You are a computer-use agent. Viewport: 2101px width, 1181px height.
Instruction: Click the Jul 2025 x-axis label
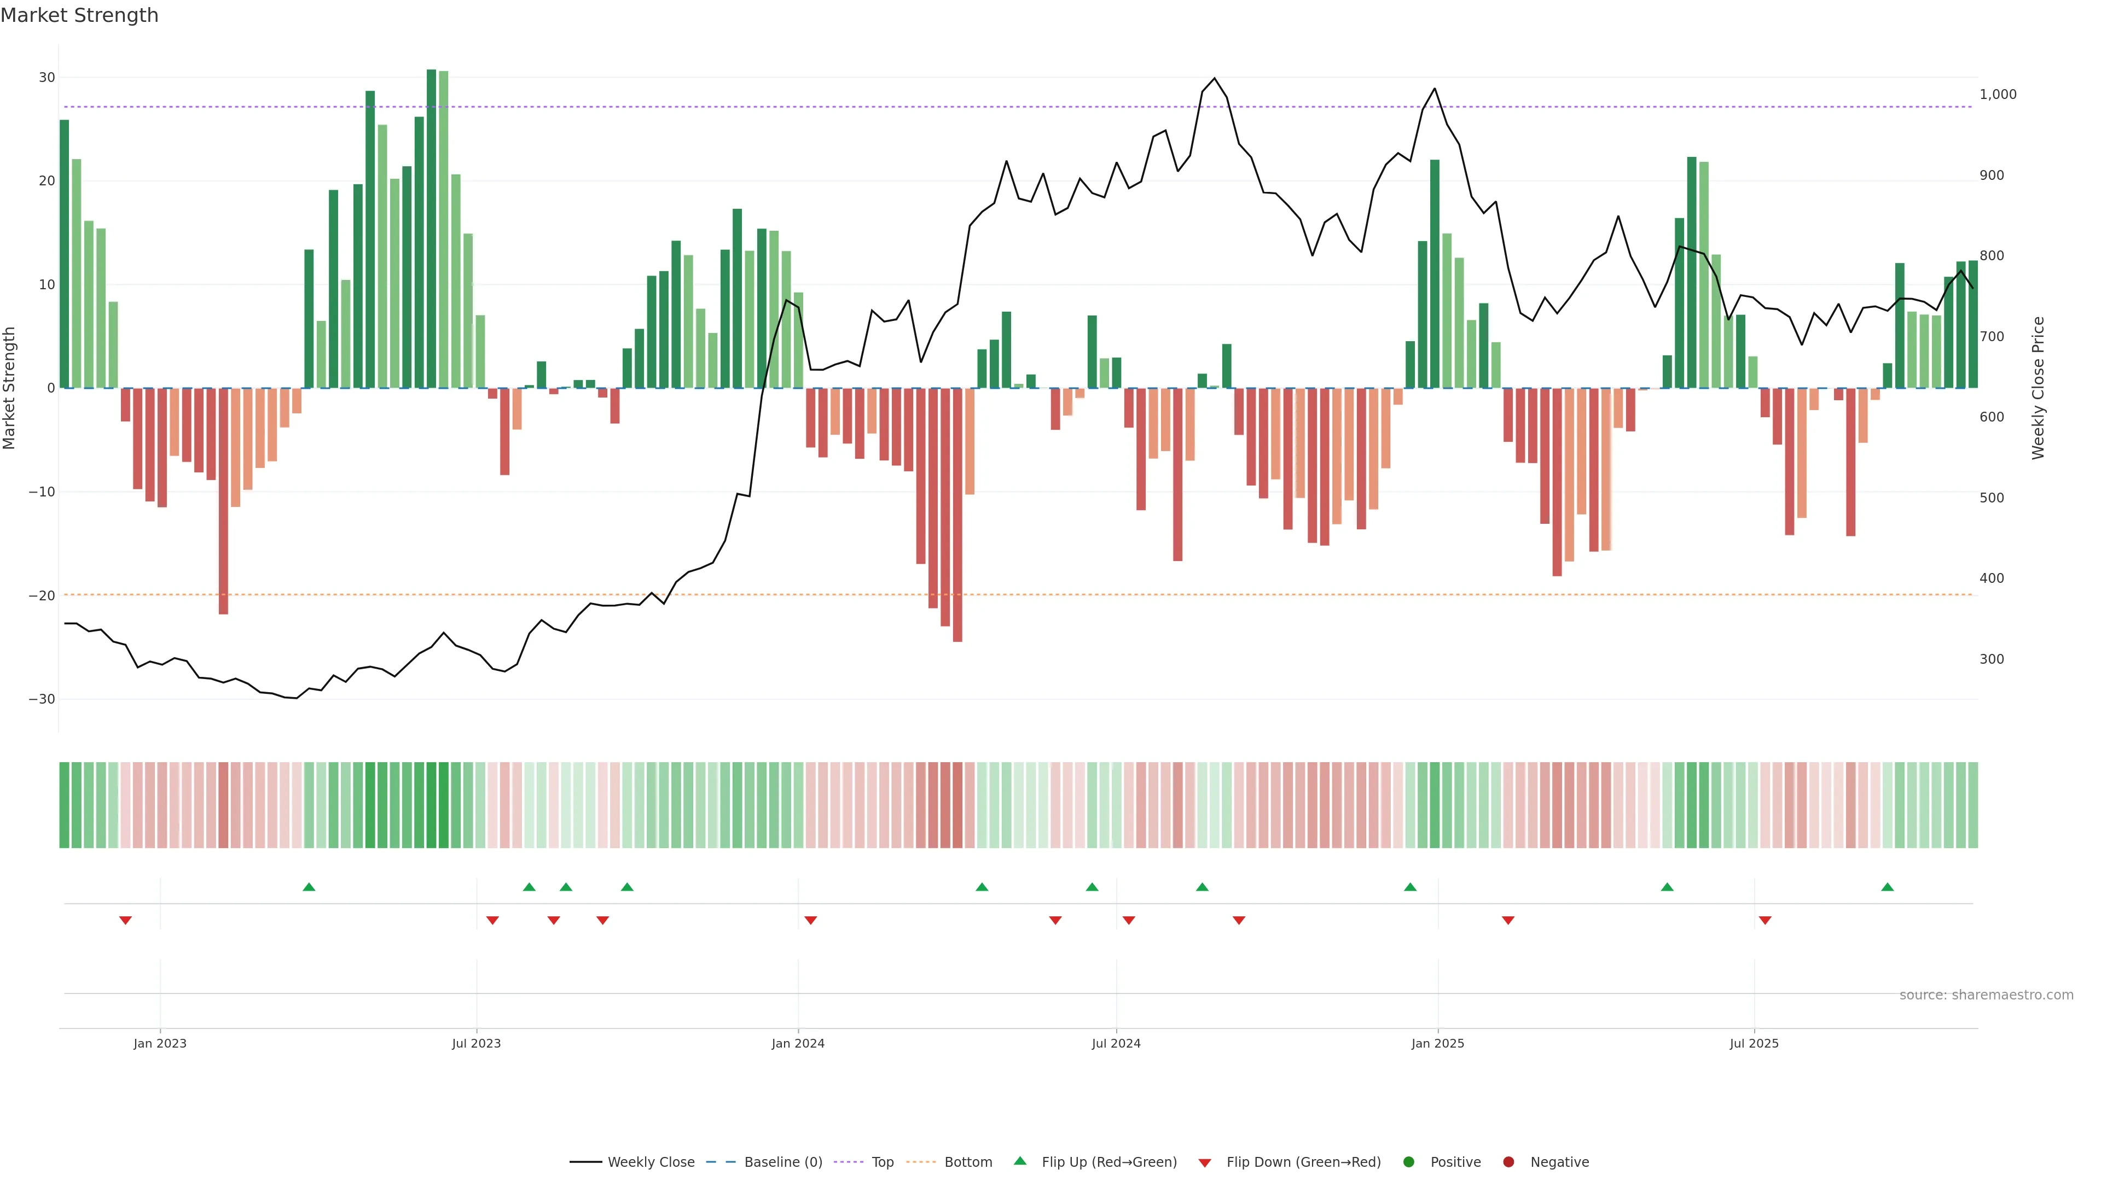(x=1754, y=1043)
